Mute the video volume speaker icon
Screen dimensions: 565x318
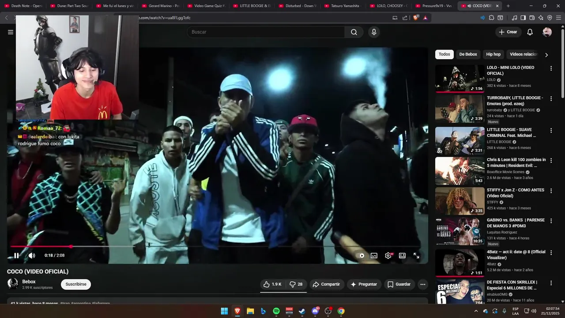tap(32, 255)
